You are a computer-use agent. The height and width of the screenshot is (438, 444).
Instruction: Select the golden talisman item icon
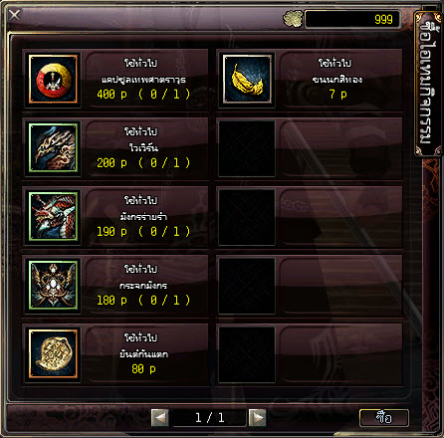click(x=53, y=354)
